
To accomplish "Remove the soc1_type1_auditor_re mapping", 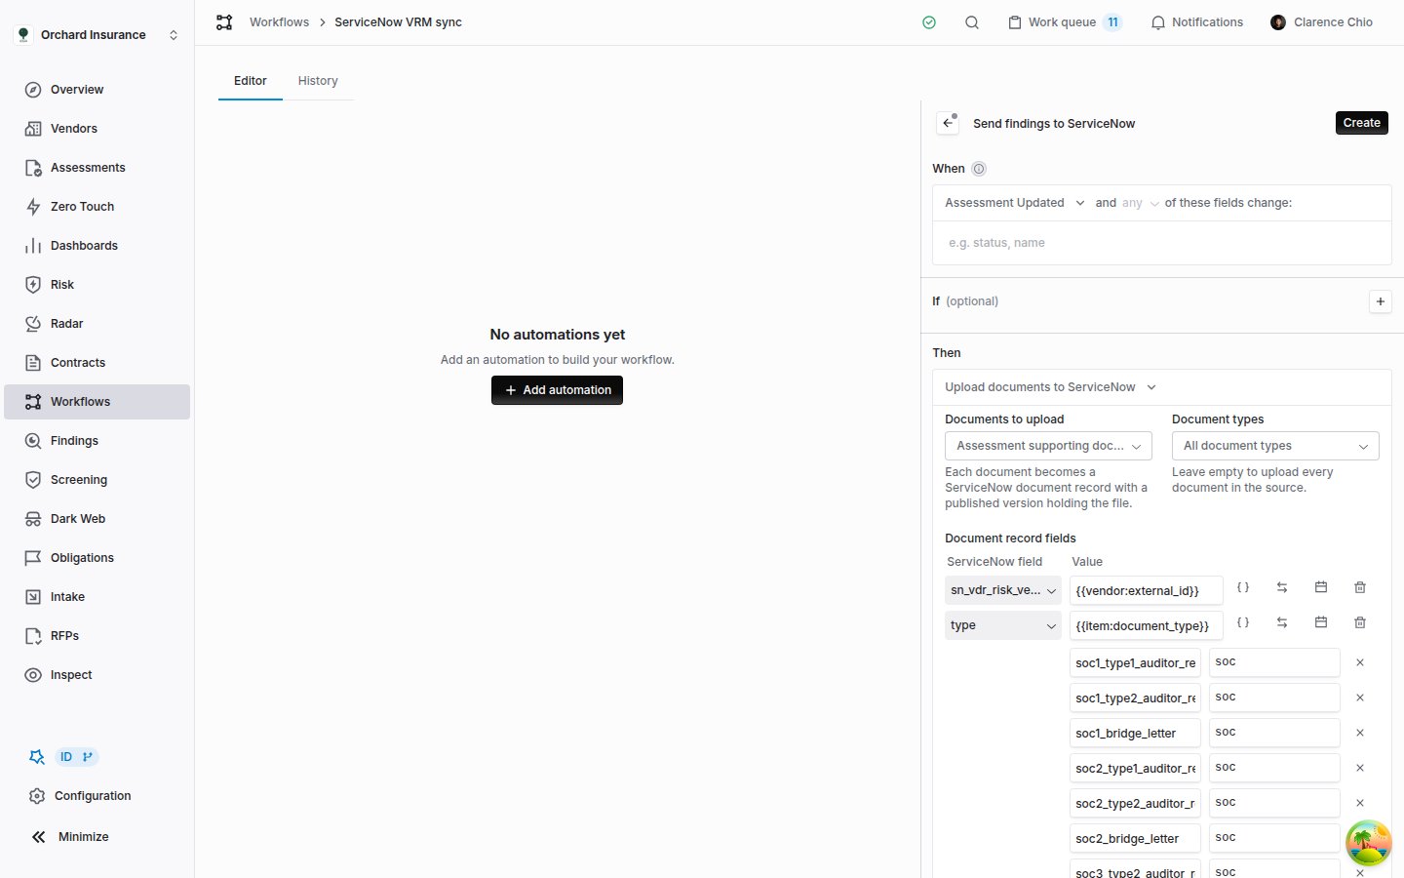I will coord(1360,662).
